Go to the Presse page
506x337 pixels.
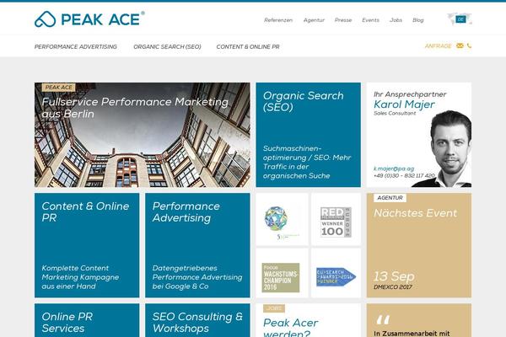pos(343,20)
